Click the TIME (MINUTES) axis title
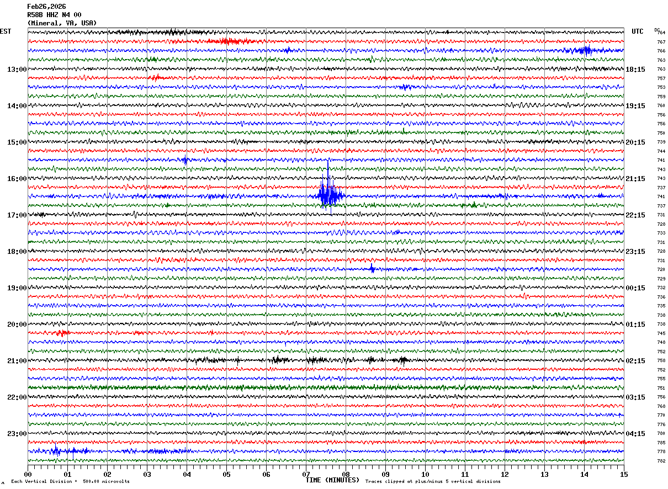This screenshot has height=489, width=668. pos(332,480)
